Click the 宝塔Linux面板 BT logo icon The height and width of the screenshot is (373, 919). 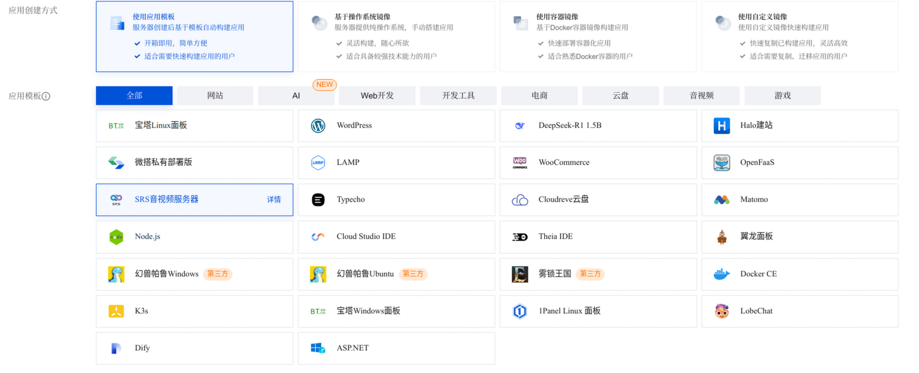coord(116,126)
